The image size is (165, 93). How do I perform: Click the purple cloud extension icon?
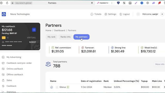click(x=154, y=3)
